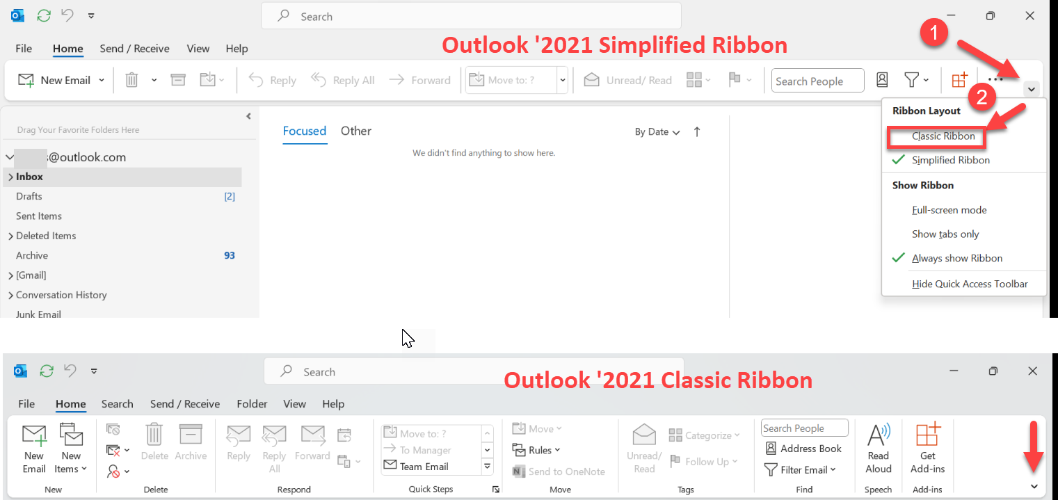
Task: Expand the [Gmail] folder
Action: coord(10,275)
